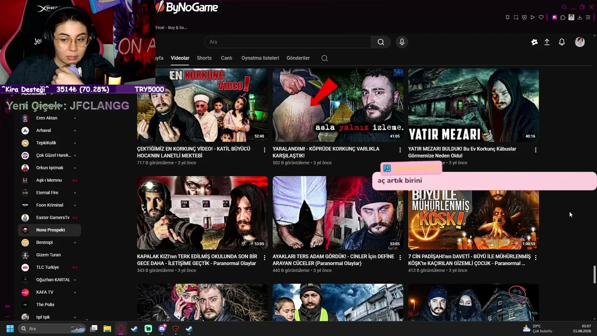
Task: Switch to the Shorts tab
Action: [x=204, y=58]
